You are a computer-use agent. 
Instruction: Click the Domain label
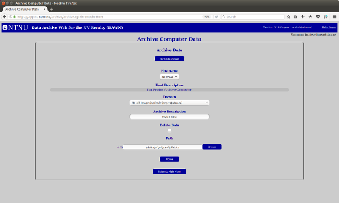pyautogui.click(x=169, y=97)
